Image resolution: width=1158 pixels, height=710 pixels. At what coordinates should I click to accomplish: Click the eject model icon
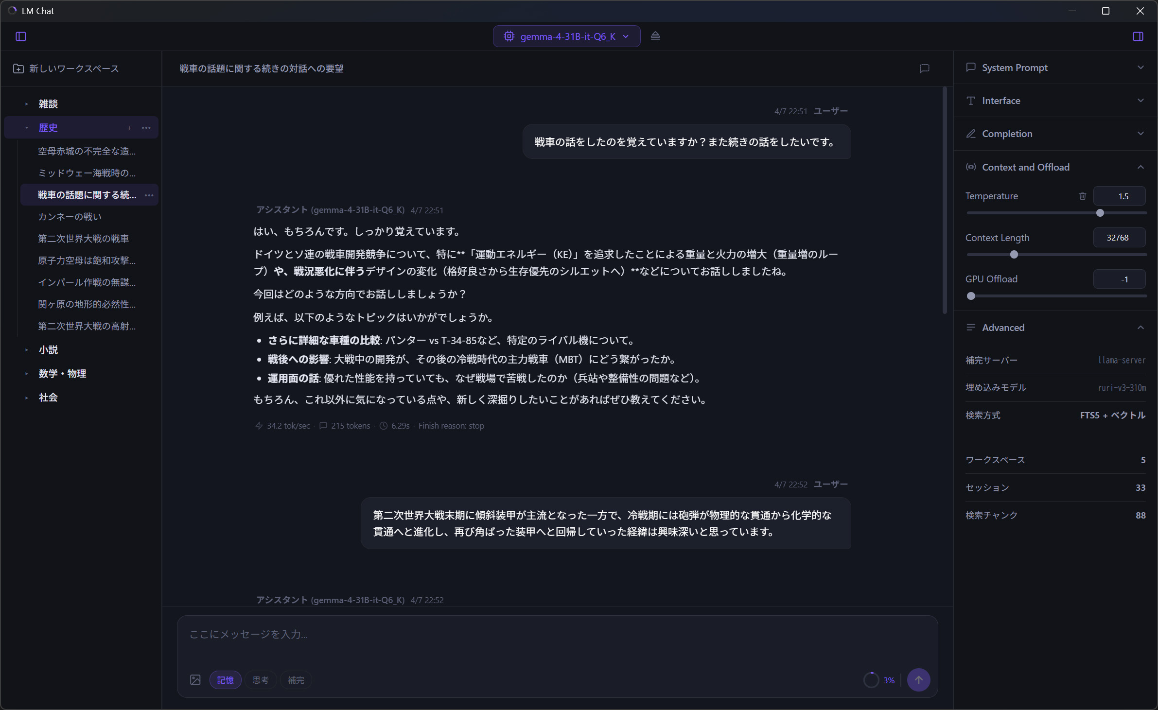tap(655, 36)
